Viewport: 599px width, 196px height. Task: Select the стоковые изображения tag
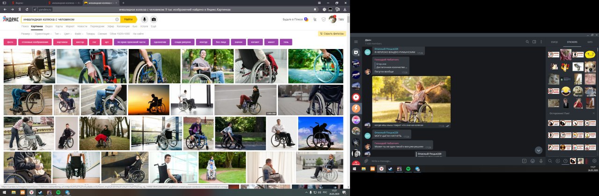pos(35,42)
